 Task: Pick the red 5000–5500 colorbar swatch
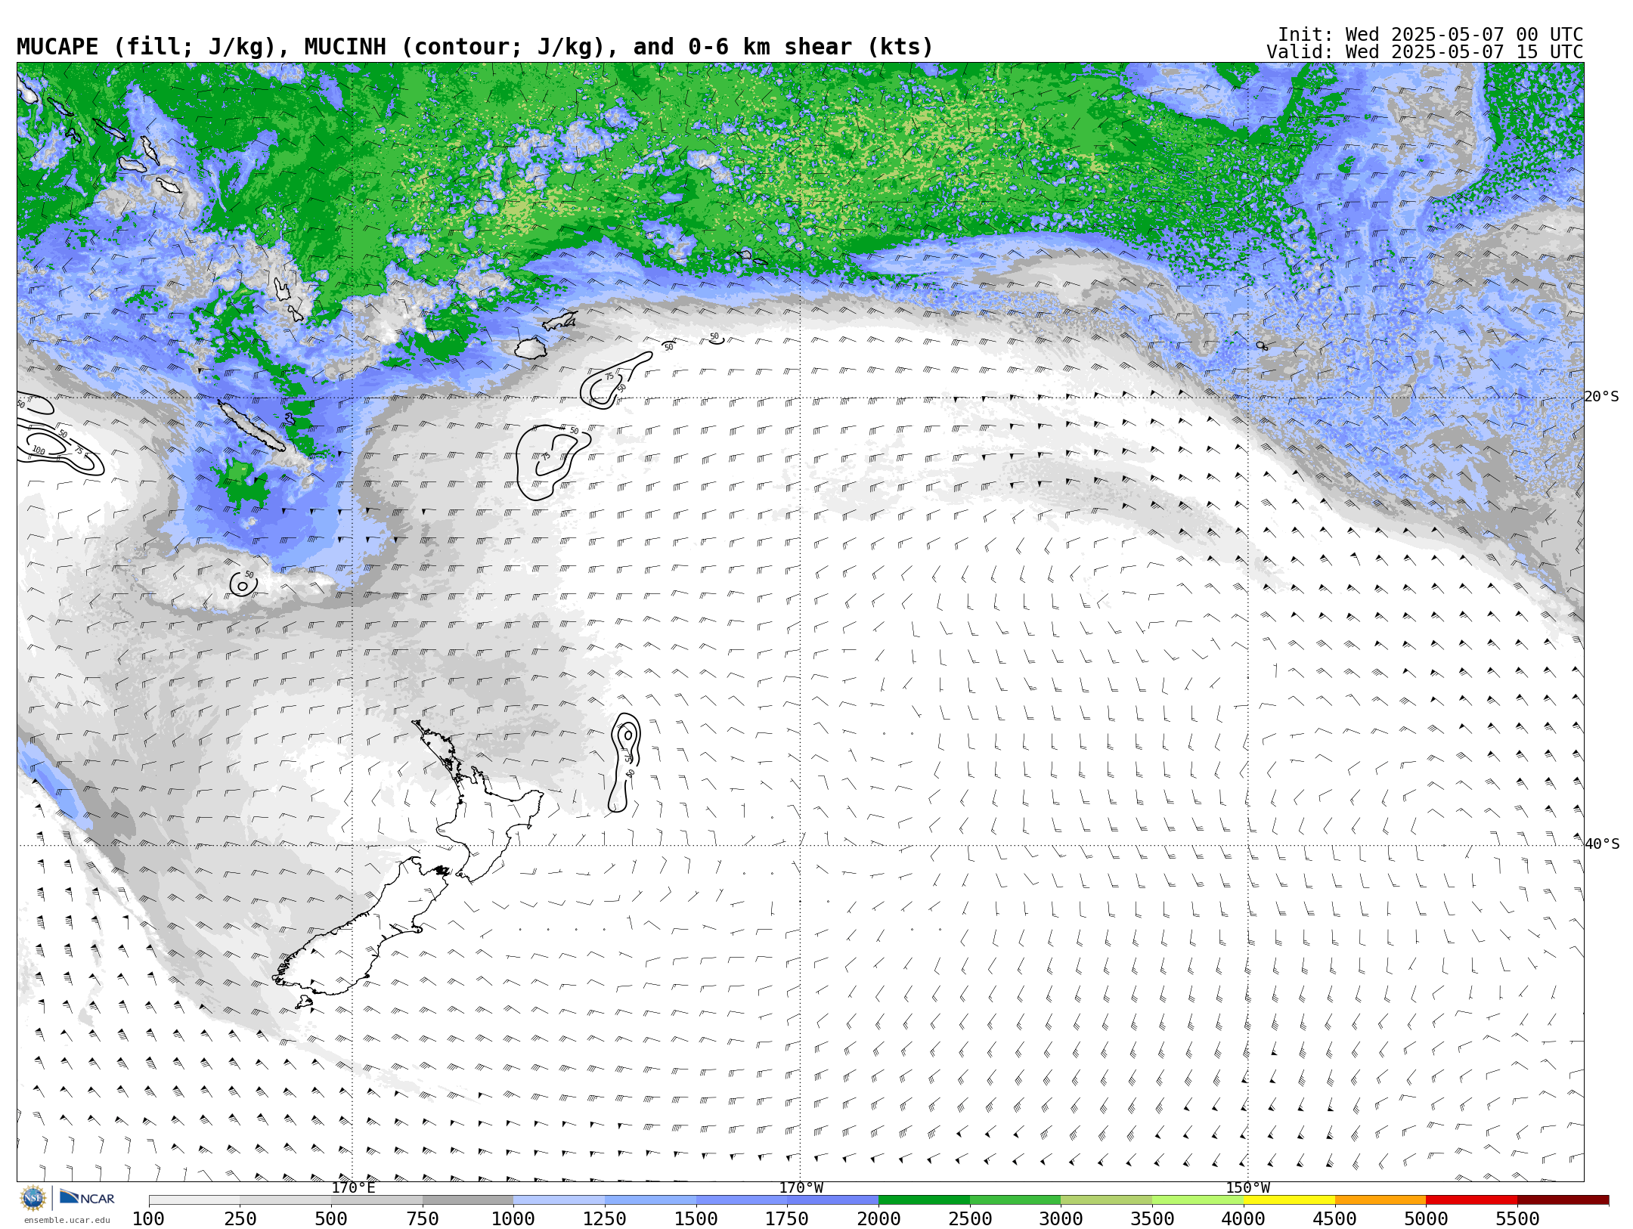[x=1471, y=1200]
